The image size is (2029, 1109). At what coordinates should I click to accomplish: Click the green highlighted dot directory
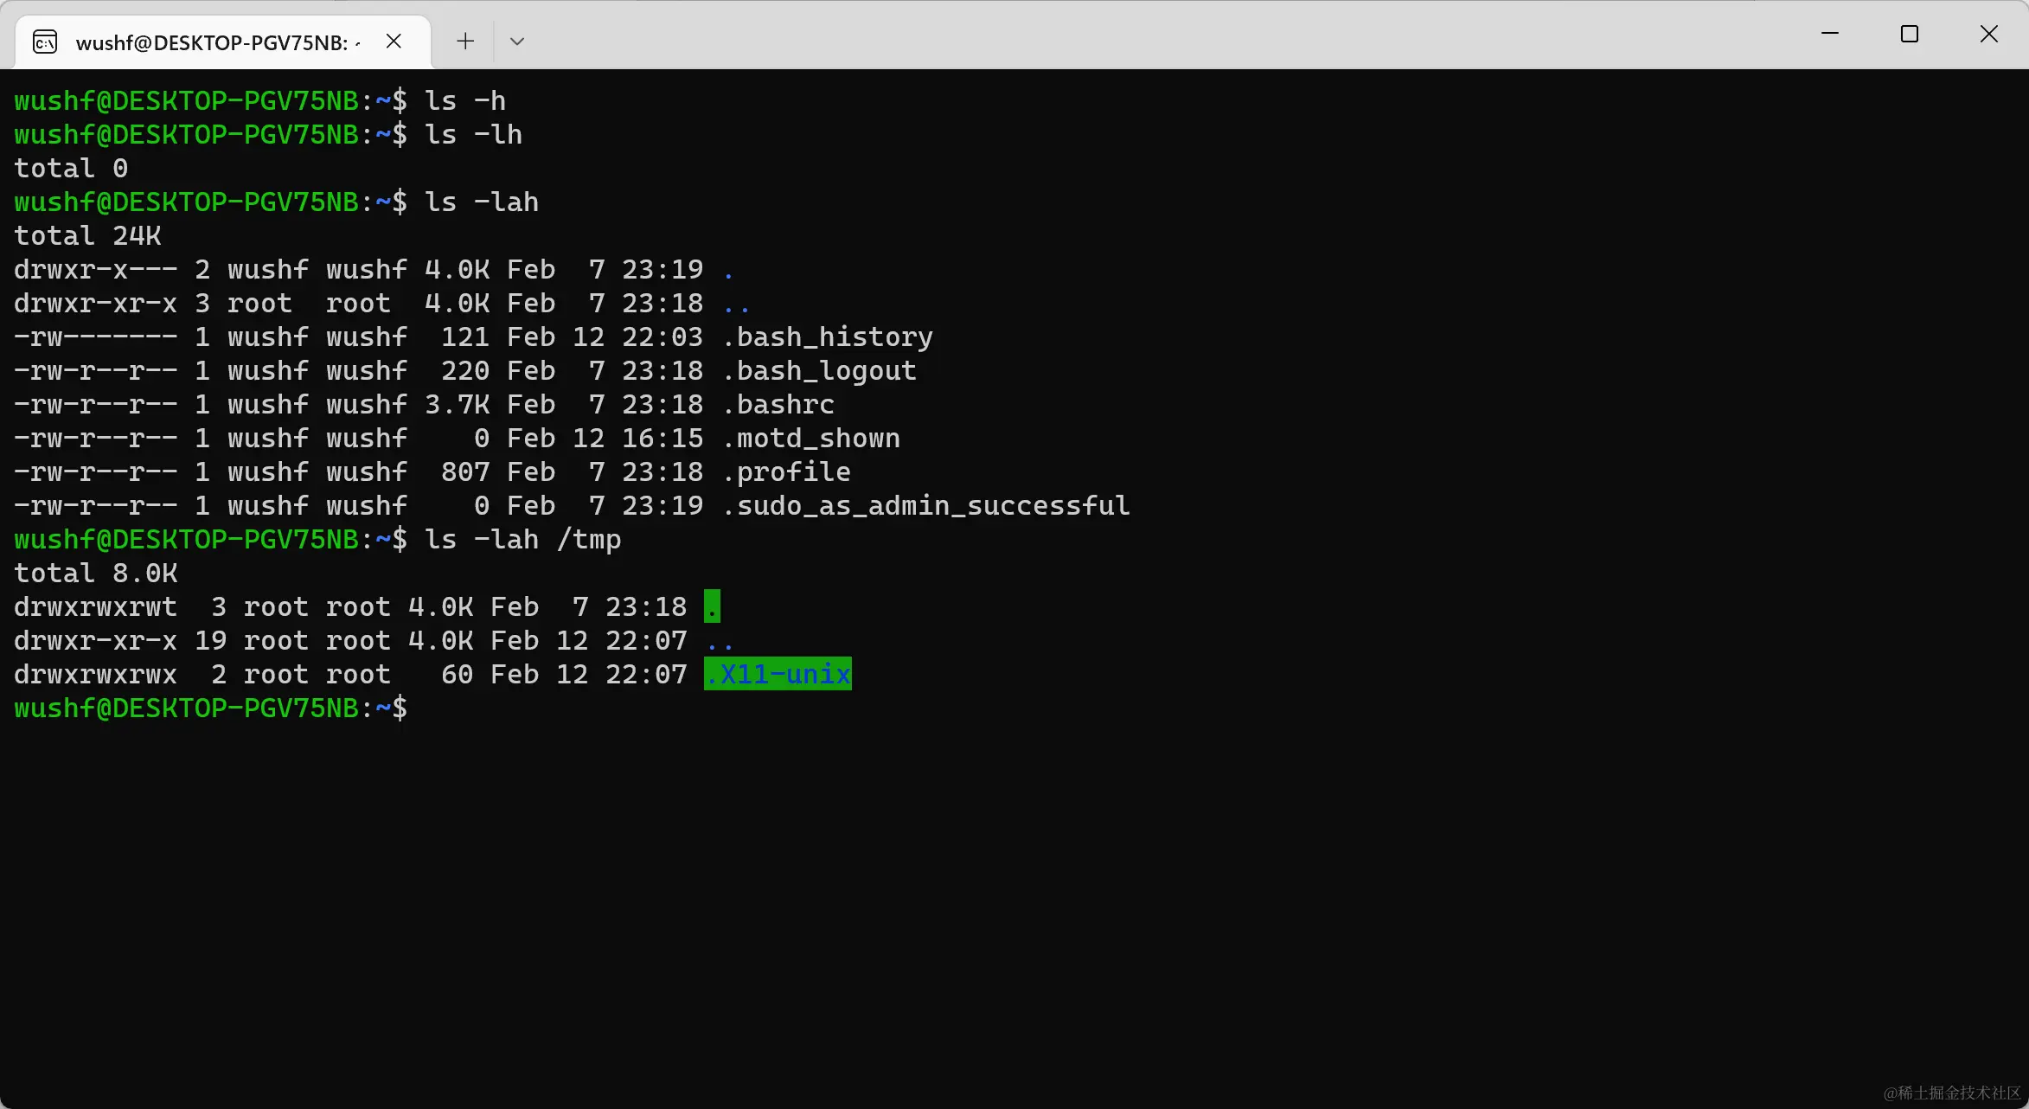[x=712, y=606]
